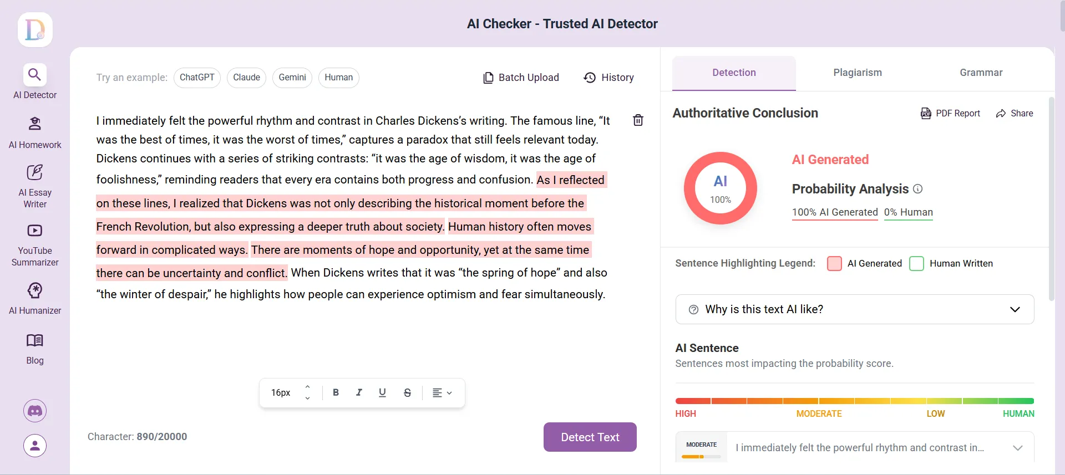This screenshot has width=1065, height=475.
Task: Switch to the Grammar tab
Action: pos(981,73)
